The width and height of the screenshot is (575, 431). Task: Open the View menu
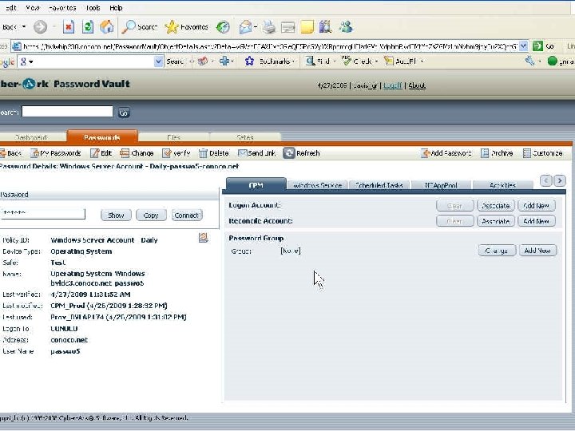[33, 8]
